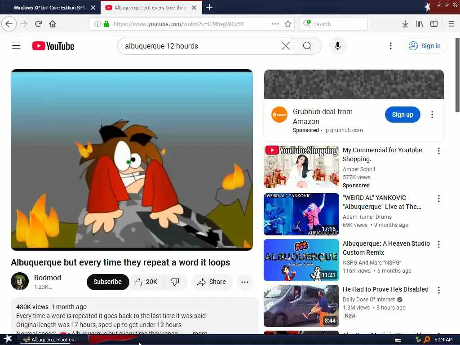Screen dimensions: 460x345
Task: Open more actions menu beside Share
Action: click(x=245, y=282)
